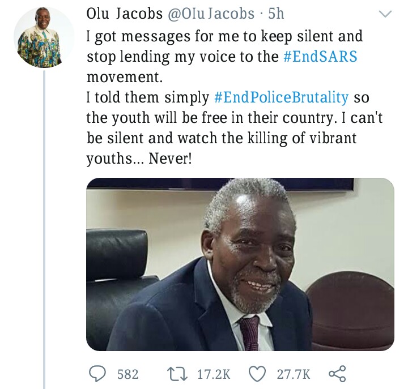Click the 17.2K retweets count
Viewport: 408px width, 389px height.
click(x=213, y=374)
